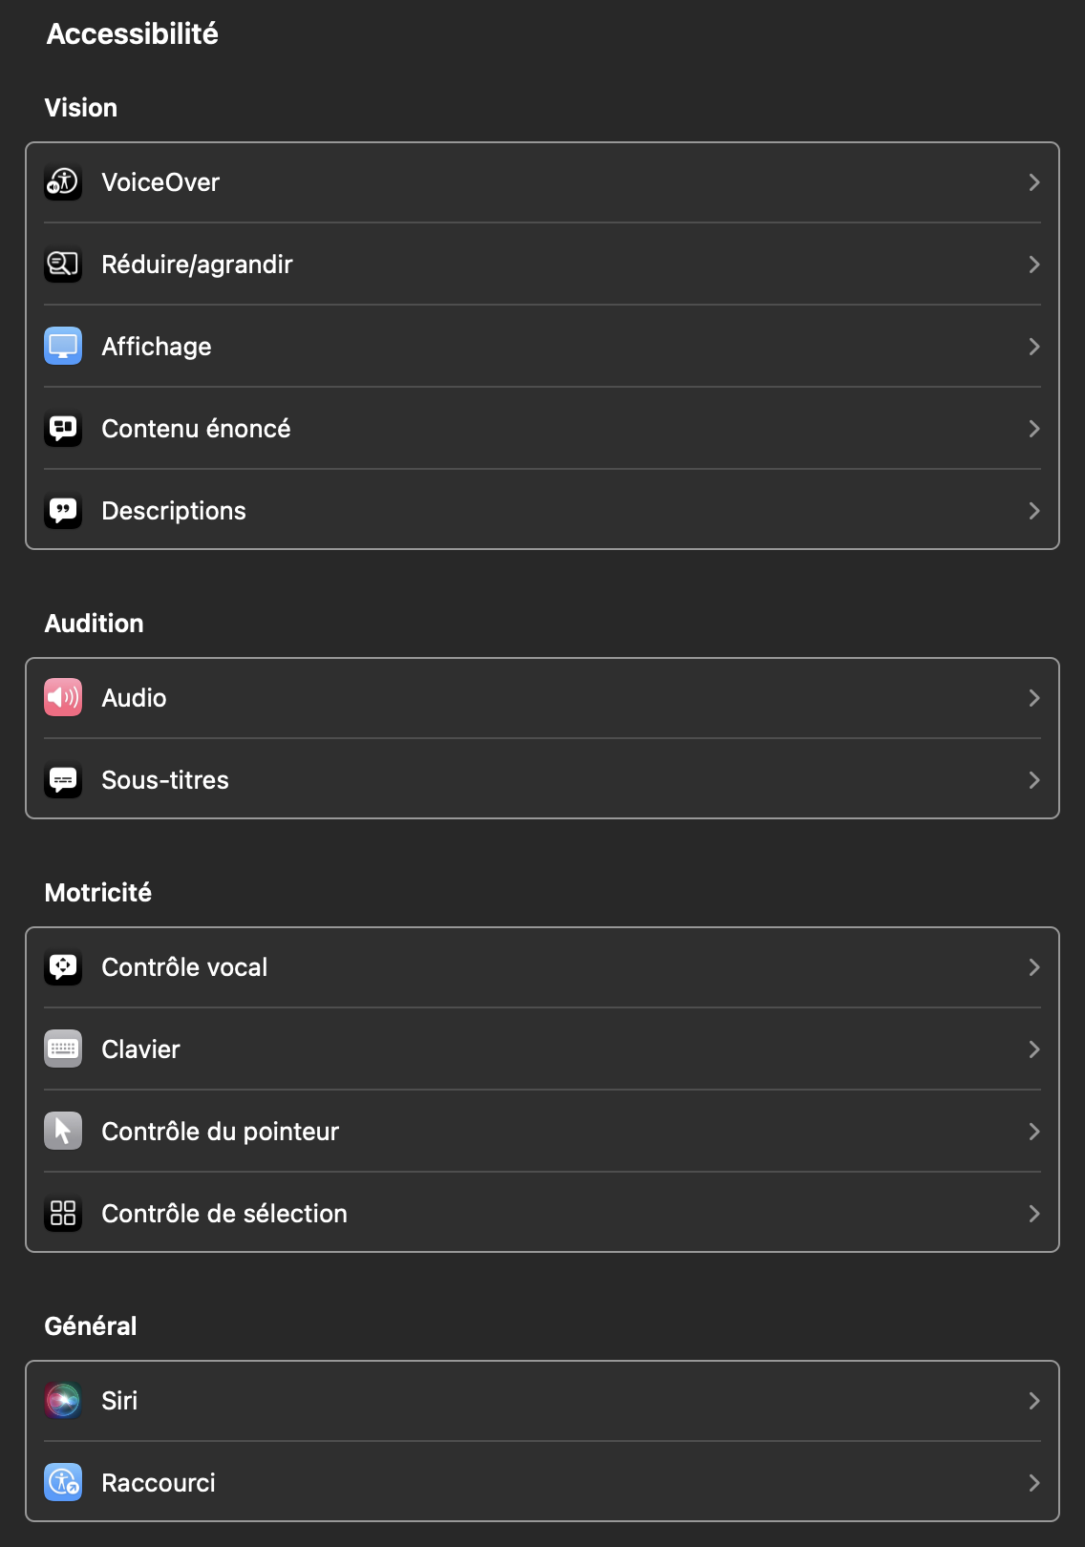Expand the Audio row chevron
The image size is (1085, 1547).
click(x=1033, y=698)
